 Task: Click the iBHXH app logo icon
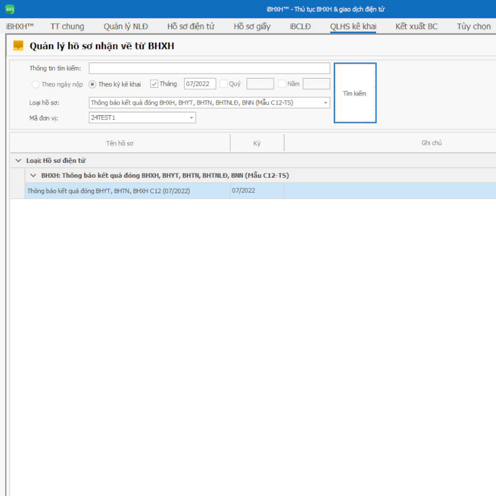9,9
